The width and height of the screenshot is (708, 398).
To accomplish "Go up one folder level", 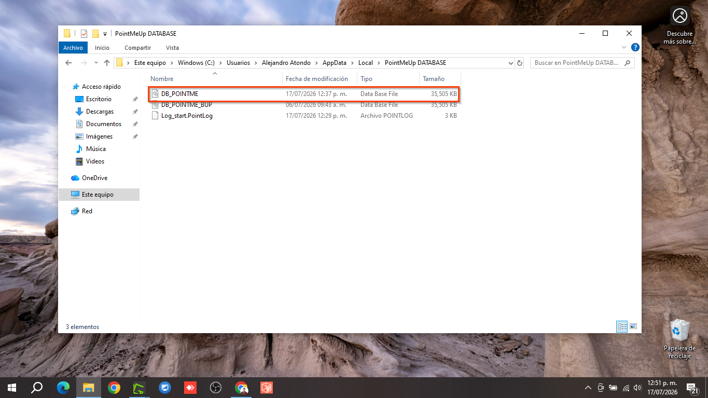I will 107,63.
